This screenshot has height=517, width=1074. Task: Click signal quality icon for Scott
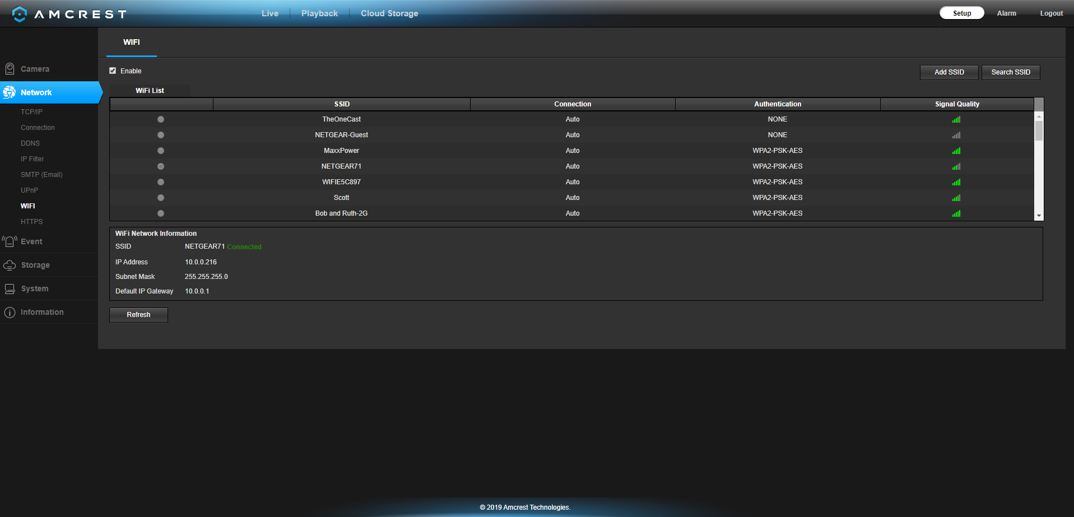(x=956, y=198)
